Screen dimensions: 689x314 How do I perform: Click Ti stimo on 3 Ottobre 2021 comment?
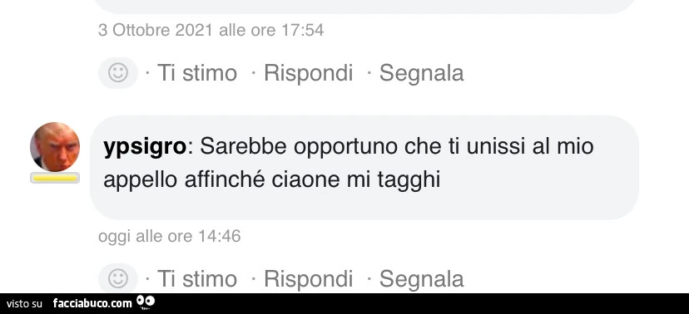197,73
